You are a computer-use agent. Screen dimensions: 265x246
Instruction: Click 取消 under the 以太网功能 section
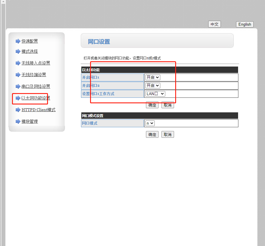point(168,105)
